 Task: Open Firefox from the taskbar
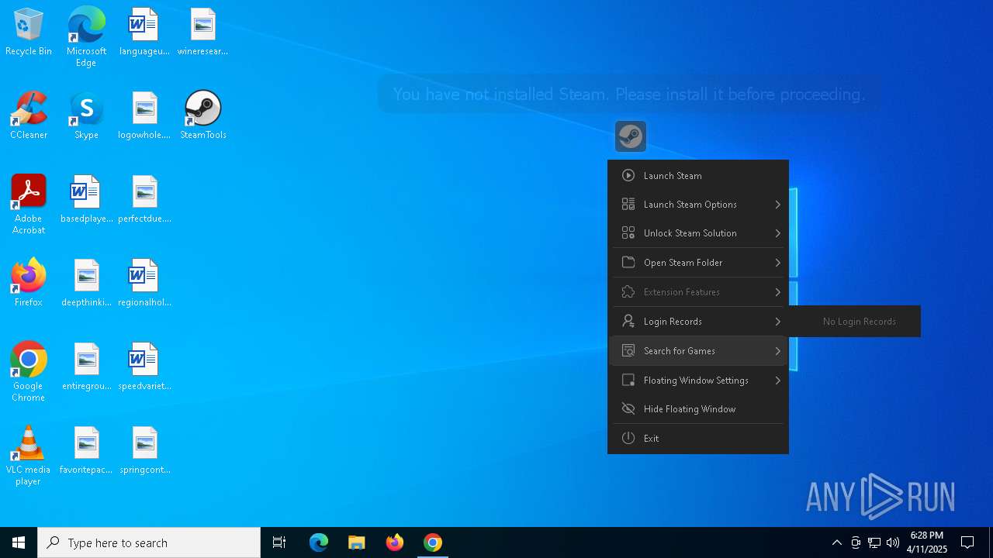(x=395, y=542)
